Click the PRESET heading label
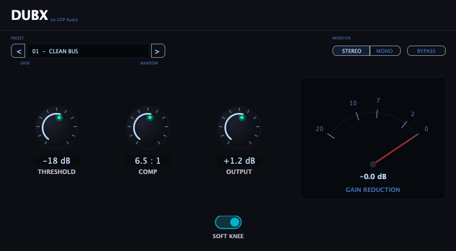This screenshot has width=456, height=251. (x=17, y=39)
